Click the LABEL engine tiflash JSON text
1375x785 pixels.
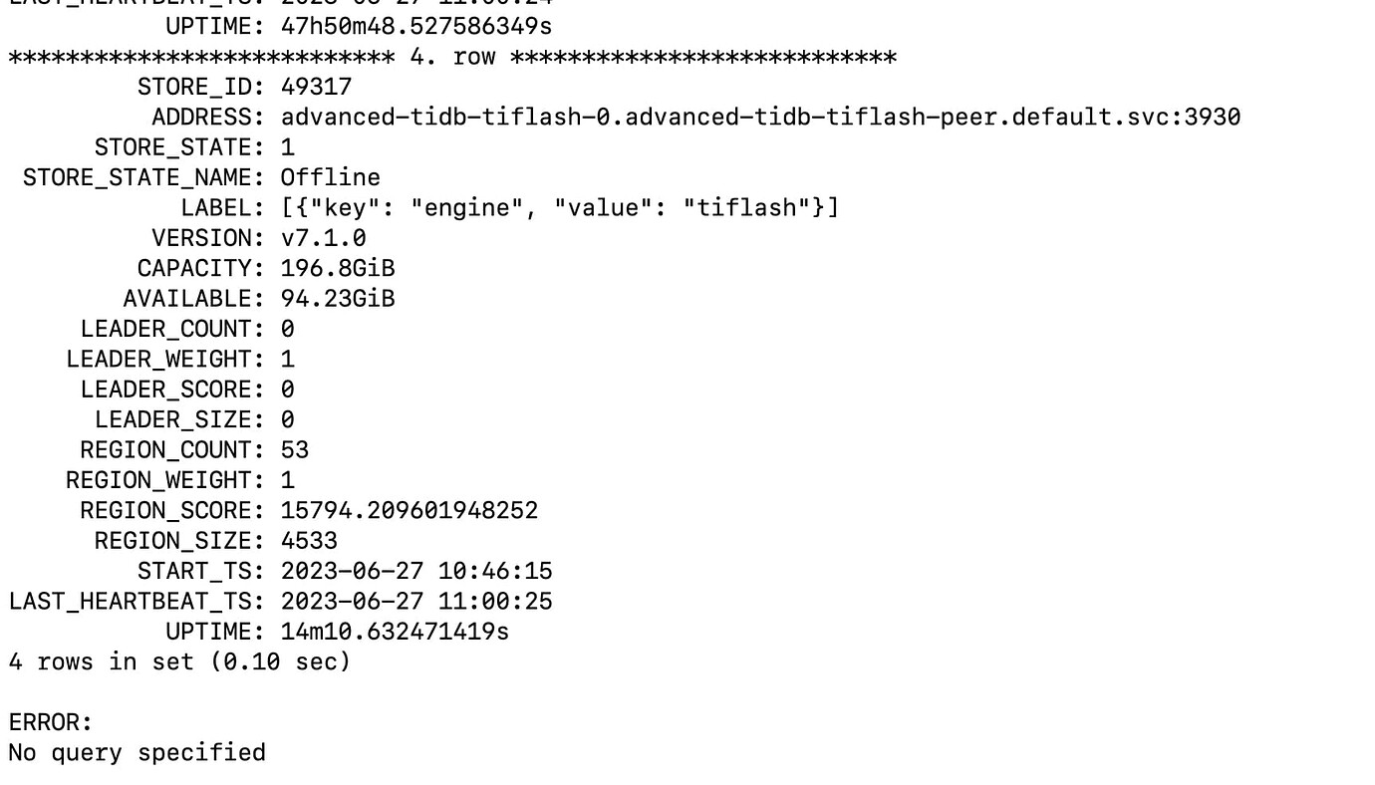(560, 207)
